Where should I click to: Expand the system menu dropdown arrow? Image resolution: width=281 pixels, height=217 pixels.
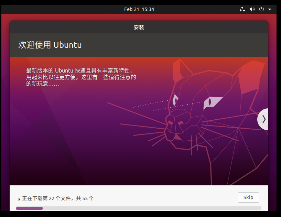point(270,9)
